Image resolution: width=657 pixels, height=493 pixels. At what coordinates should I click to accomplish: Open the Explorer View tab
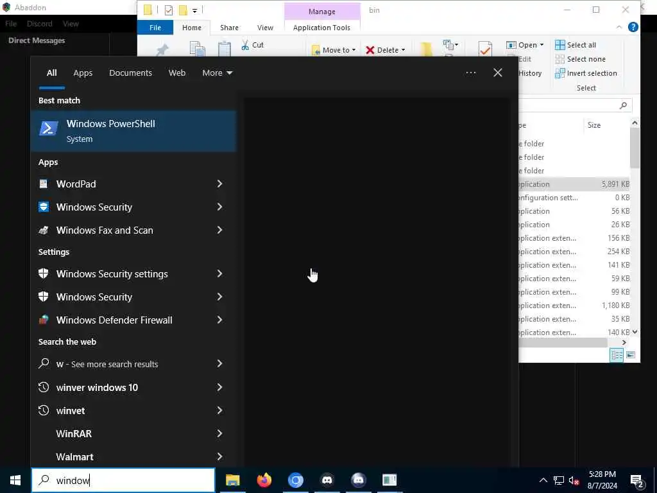coord(265,27)
